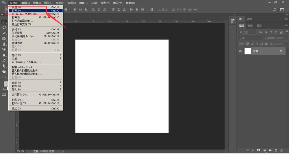
Task: Open the 类型 filter type dropdown
Action: [x=247, y=32]
